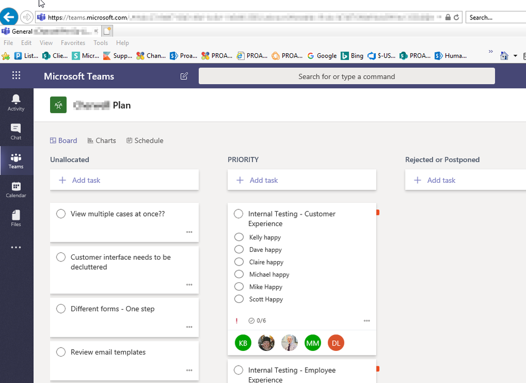Mark Internal Testing - Employee Experience complete
526x383 pixels.
[x=239, y=370]
